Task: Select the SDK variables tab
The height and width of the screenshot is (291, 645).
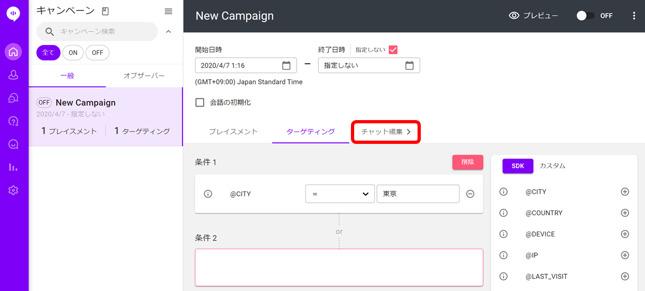Action: (518, 166)
